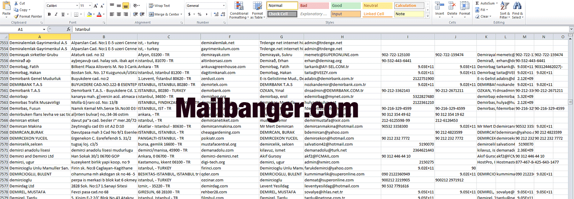Apply the red Bad cell style
The width and height of the screenshot is (574, 199).
pyautogui.click(x=314, y=6)
